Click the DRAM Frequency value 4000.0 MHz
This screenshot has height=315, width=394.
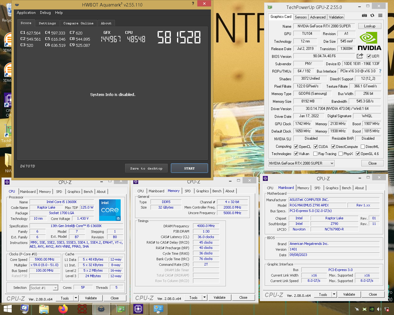coord(206,226)
